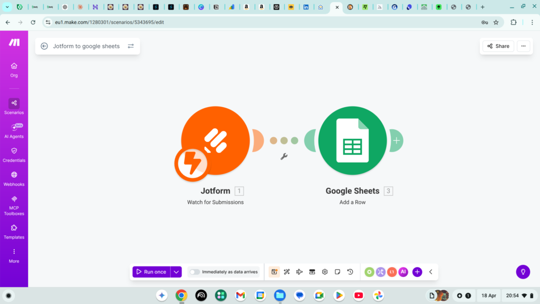Image resolution: width=540 pixels, height=304 pixels.
Task: Open AI Agents section
Action: tap(14, 131)
